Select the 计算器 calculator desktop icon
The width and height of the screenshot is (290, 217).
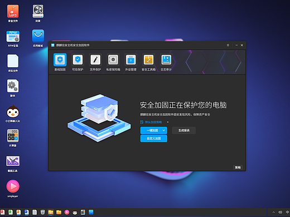13,138
